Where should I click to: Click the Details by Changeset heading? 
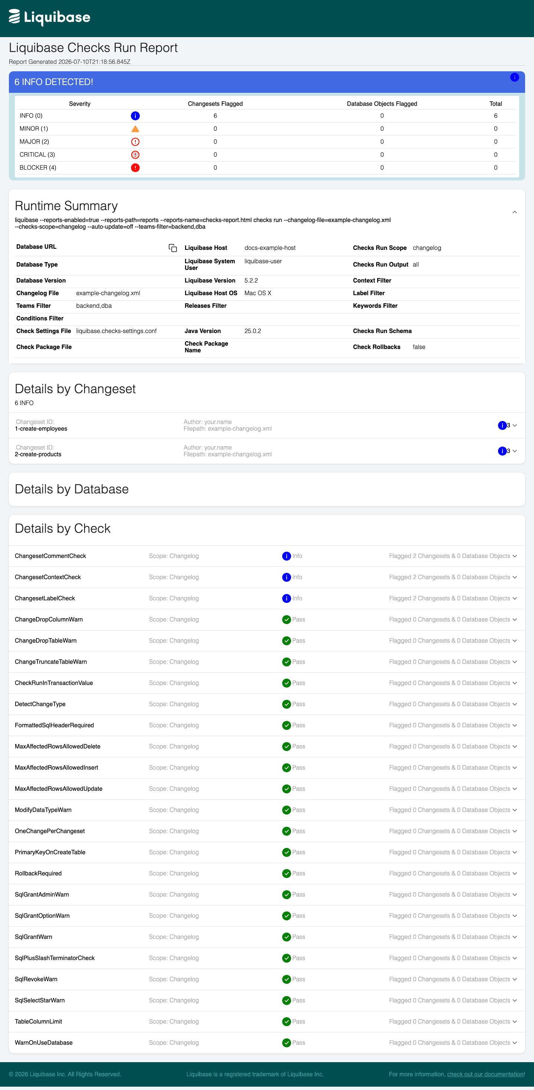[x=75, y=389]
